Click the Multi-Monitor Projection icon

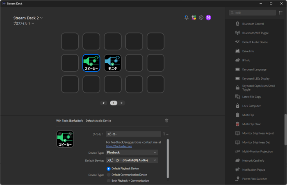pyautogui.click(x=237, y=151)
